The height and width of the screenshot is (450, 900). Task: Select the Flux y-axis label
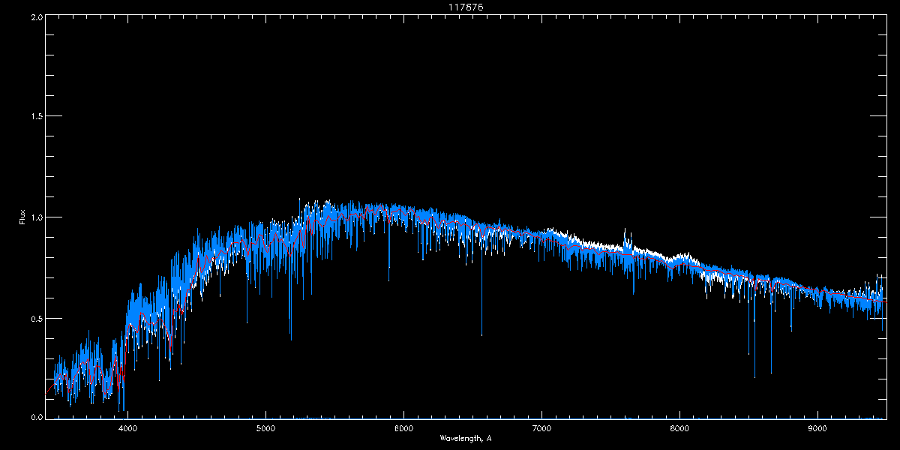tap(22, 218)
